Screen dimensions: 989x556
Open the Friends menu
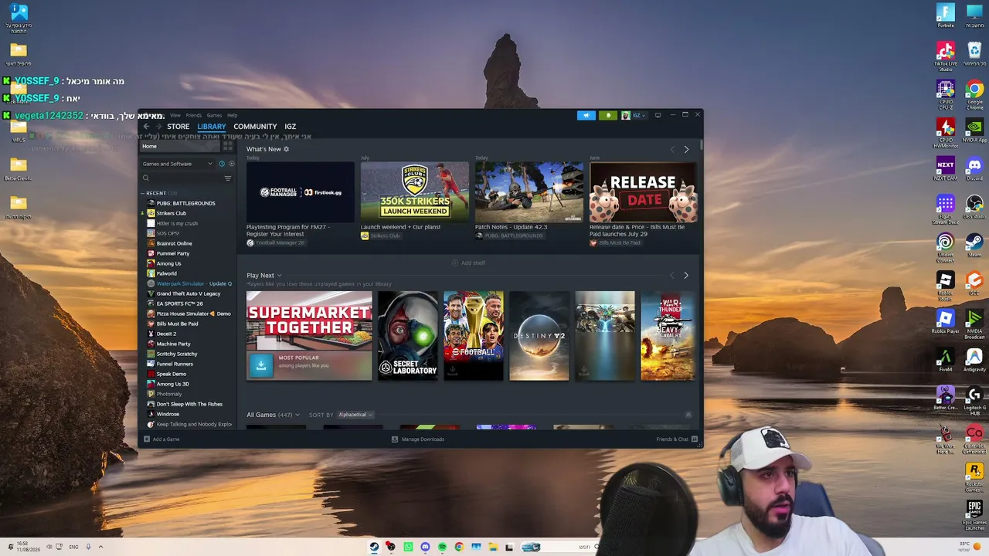coord(193,115)
